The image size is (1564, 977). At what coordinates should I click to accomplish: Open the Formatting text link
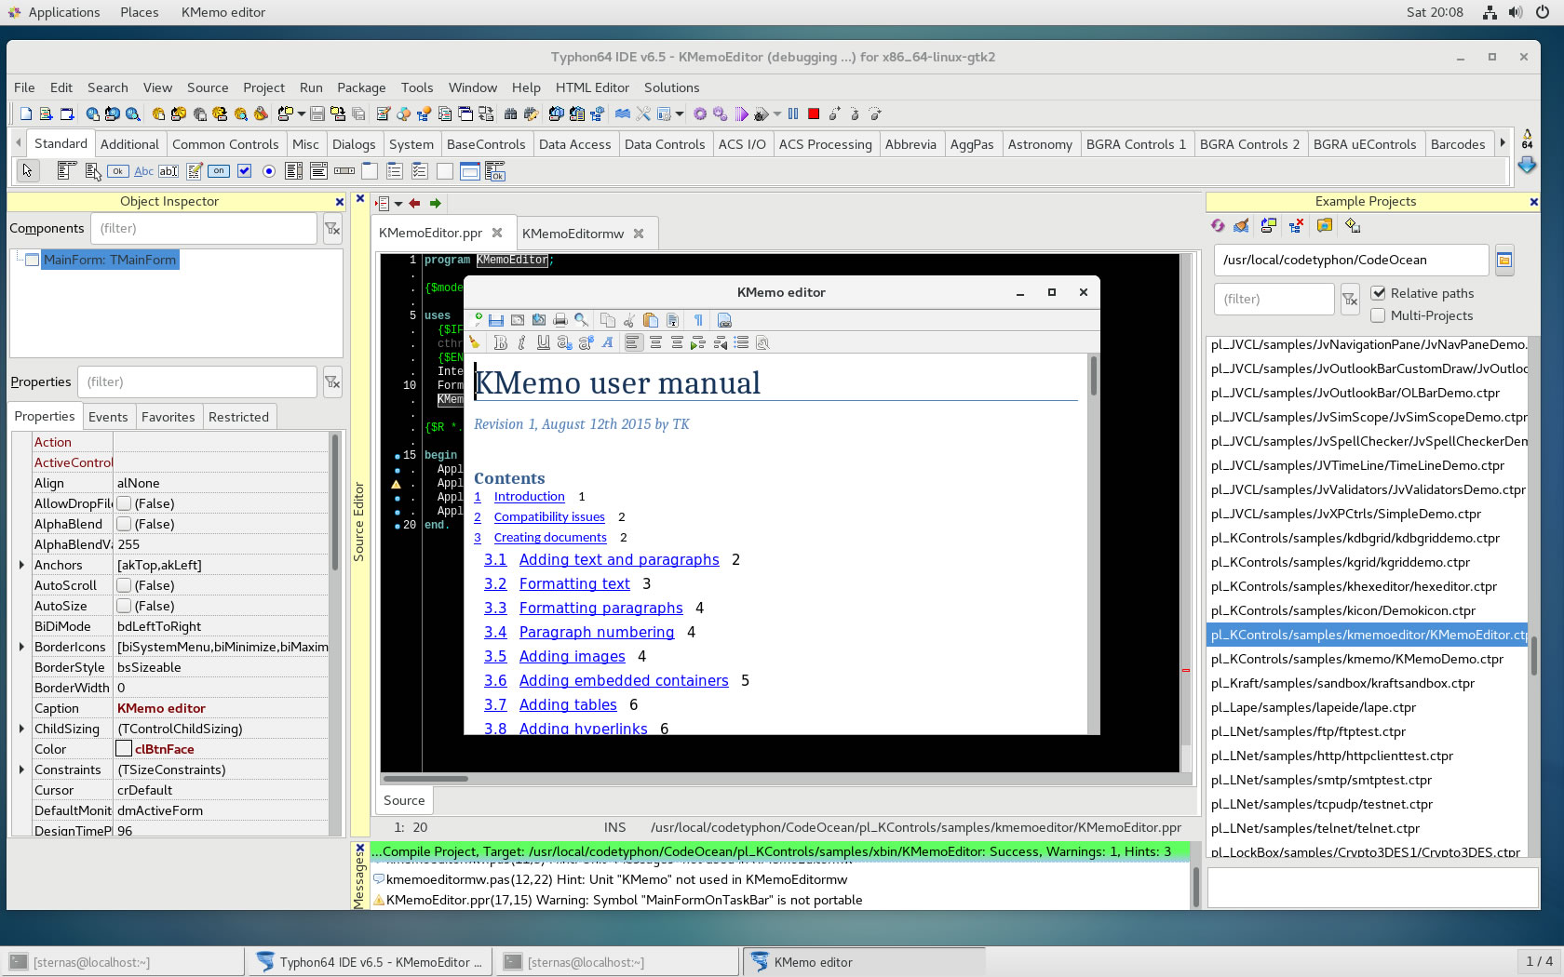tap(574, 583)
